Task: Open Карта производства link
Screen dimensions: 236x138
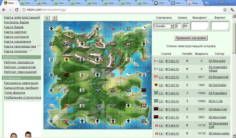Action: click(20, 46)
